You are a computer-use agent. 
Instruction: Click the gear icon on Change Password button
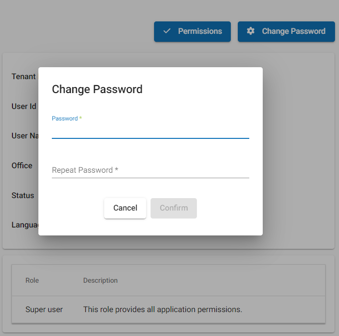250,31
